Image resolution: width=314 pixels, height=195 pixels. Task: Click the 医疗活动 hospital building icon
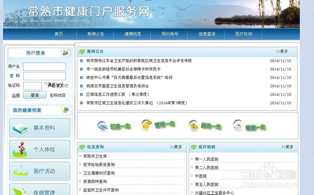click(x=21, y=171)
